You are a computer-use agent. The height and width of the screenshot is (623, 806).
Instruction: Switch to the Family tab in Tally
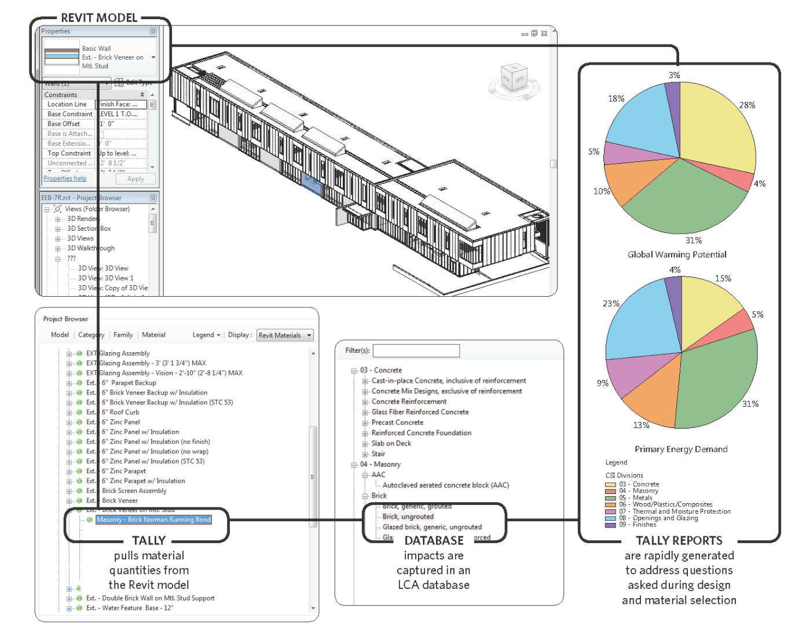tap(123, 335)
